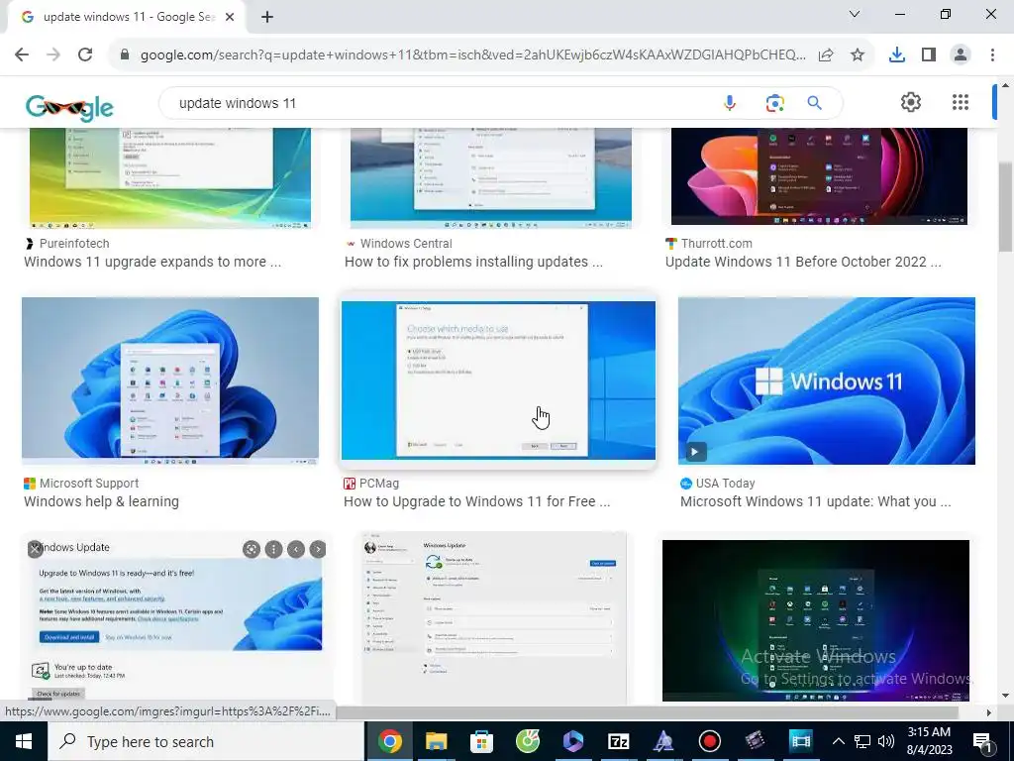The image size is (1014, 761).
Task: Click the address bar URL
Action: [472, 55]
